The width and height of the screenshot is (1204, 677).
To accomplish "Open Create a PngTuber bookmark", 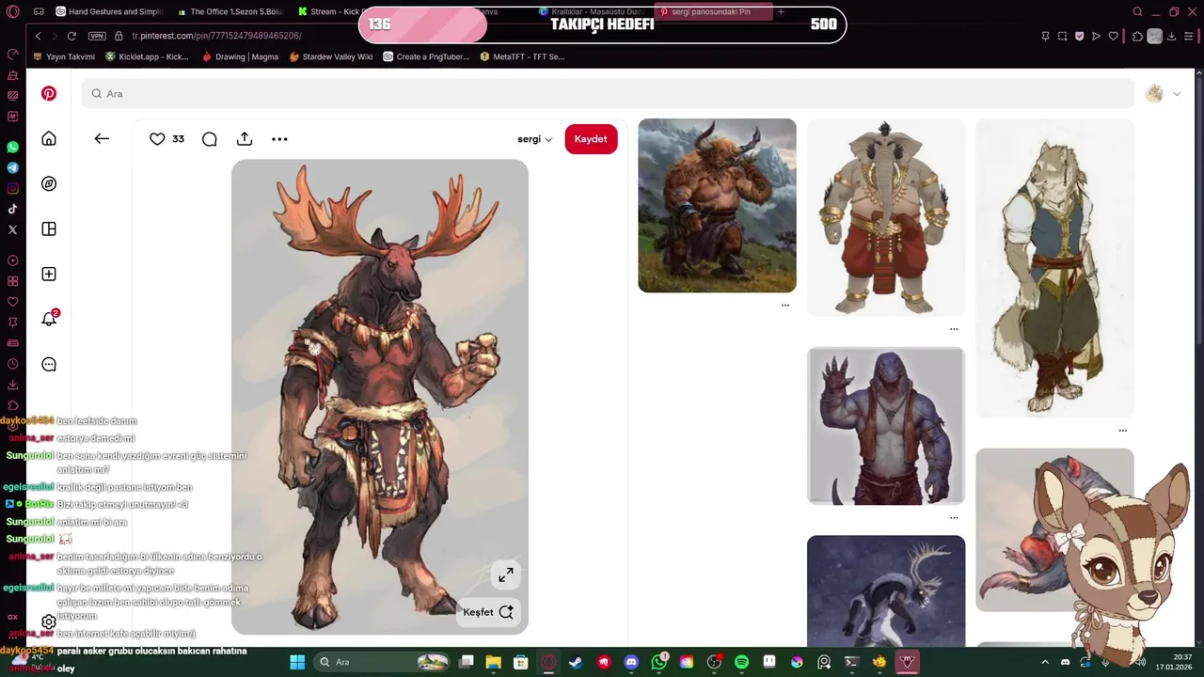I will tap(426, 56).
